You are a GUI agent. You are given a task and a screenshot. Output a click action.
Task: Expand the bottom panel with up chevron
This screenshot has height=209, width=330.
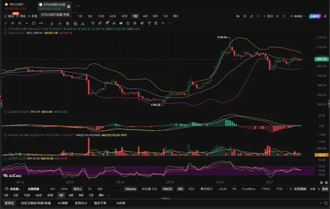(x=320, y=203)
